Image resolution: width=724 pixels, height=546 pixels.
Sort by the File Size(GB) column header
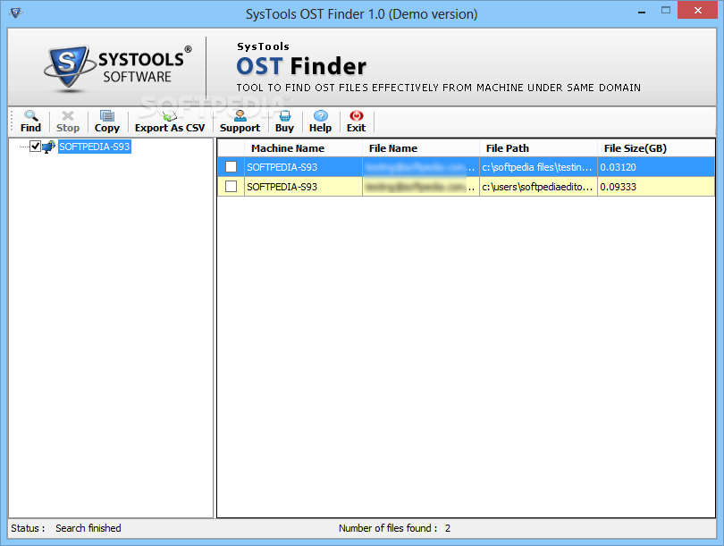(x=656, y=148)
